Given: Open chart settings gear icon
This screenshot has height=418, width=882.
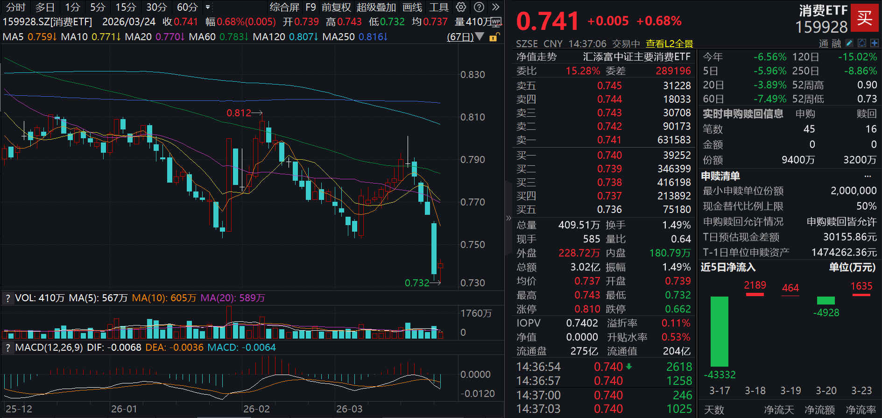Looking at the screenshot, I should click(x=461, y=7).
